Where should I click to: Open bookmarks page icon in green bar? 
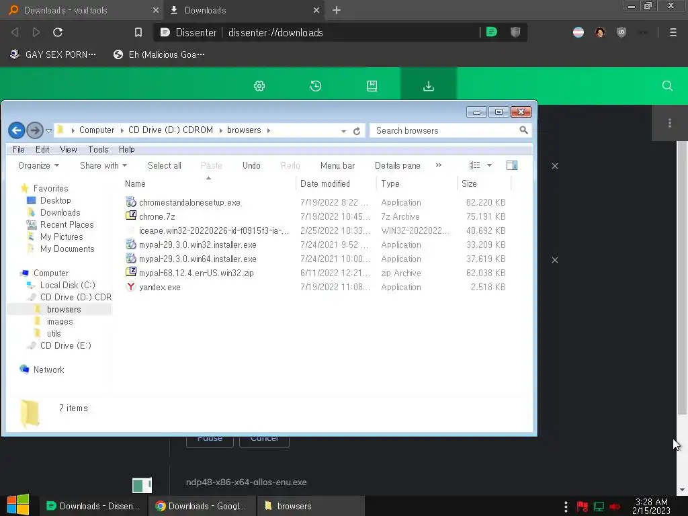pos(372,86)
